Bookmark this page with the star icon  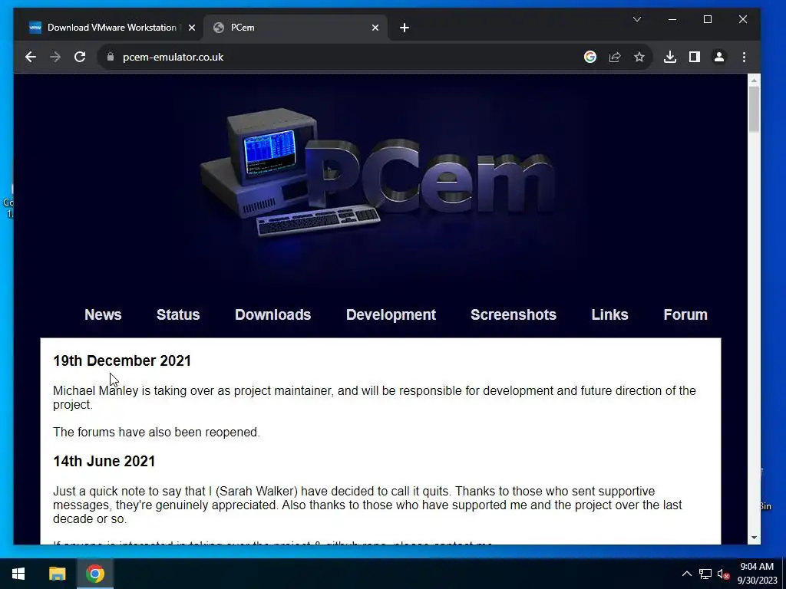click(x=639, y=57)
